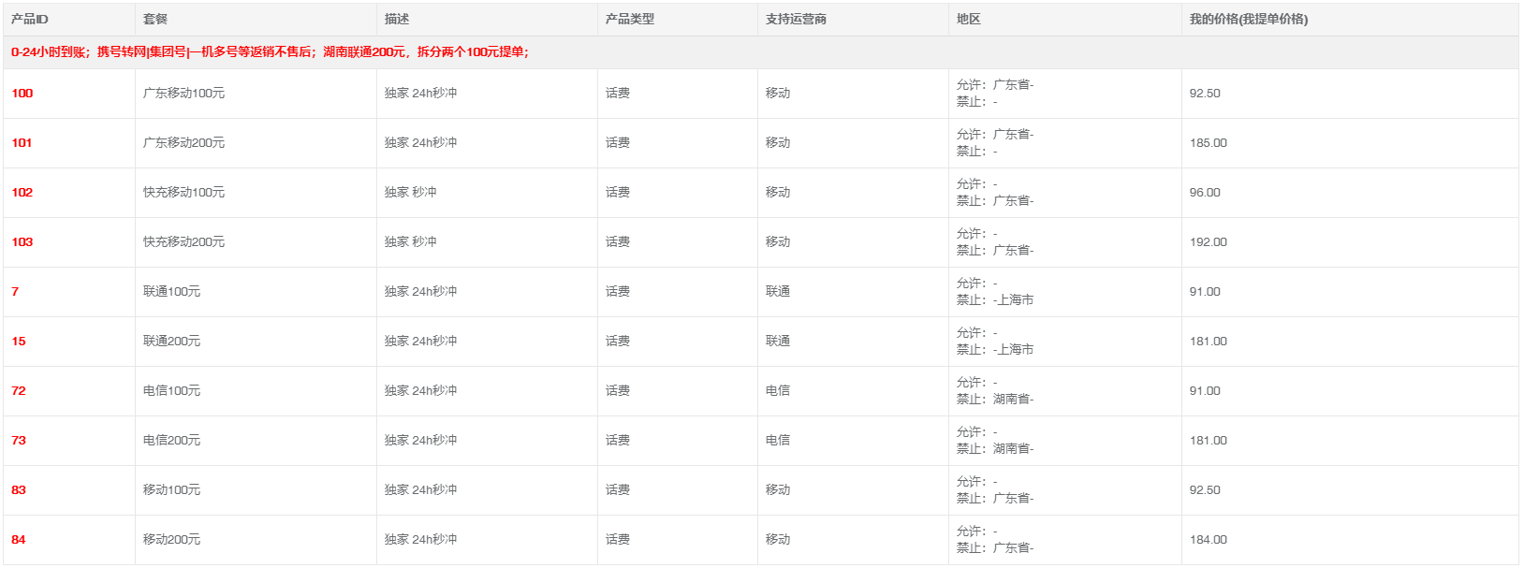
Task: Open product ID 73
Action: point(19,441)
